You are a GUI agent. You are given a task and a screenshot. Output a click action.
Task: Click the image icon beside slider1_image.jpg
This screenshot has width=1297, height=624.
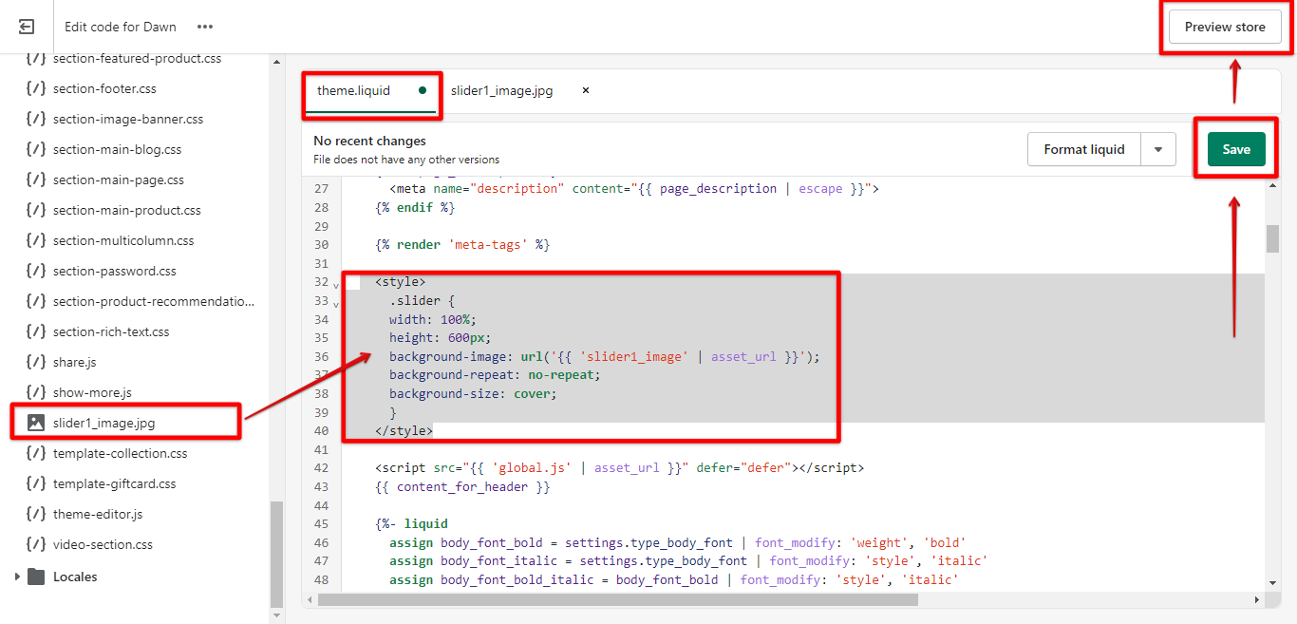tap(36, 423)
